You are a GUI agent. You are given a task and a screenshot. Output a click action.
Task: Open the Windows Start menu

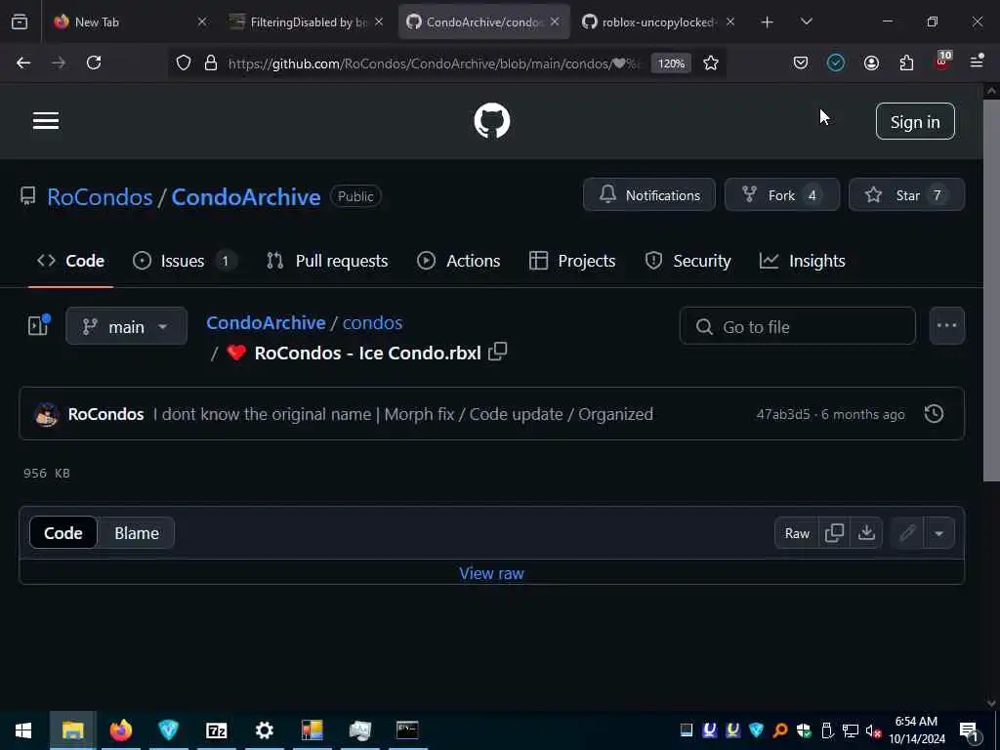[23, 730]
